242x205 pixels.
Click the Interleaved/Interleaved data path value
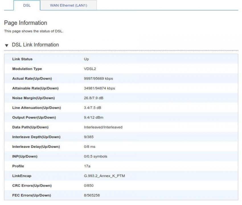(x=103, y=127)
